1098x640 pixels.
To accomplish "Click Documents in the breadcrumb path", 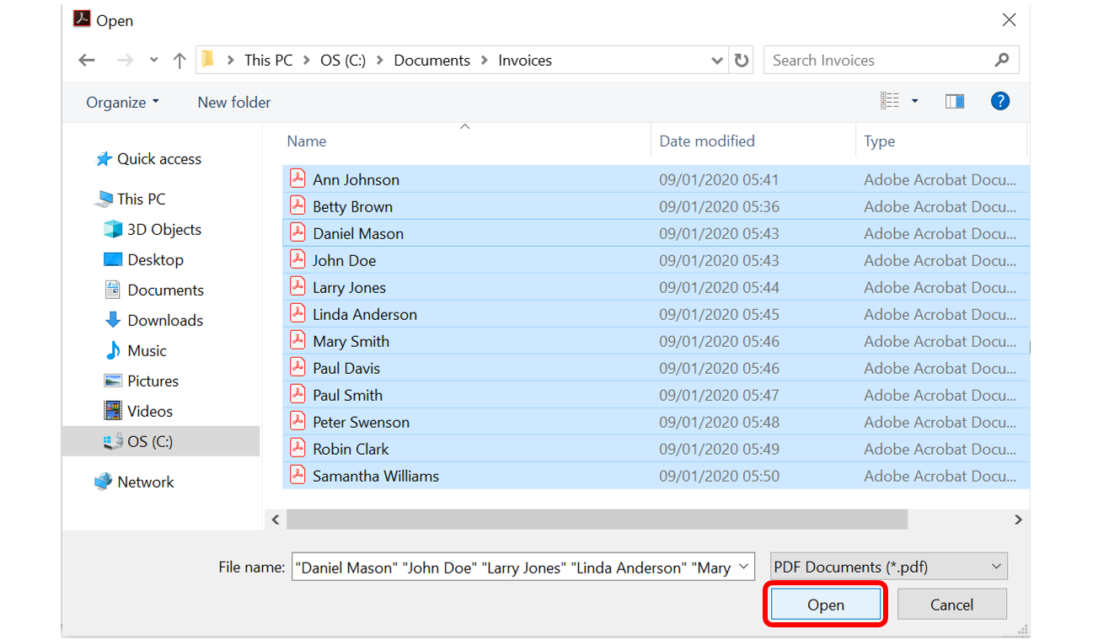I will tap(431, 60).
